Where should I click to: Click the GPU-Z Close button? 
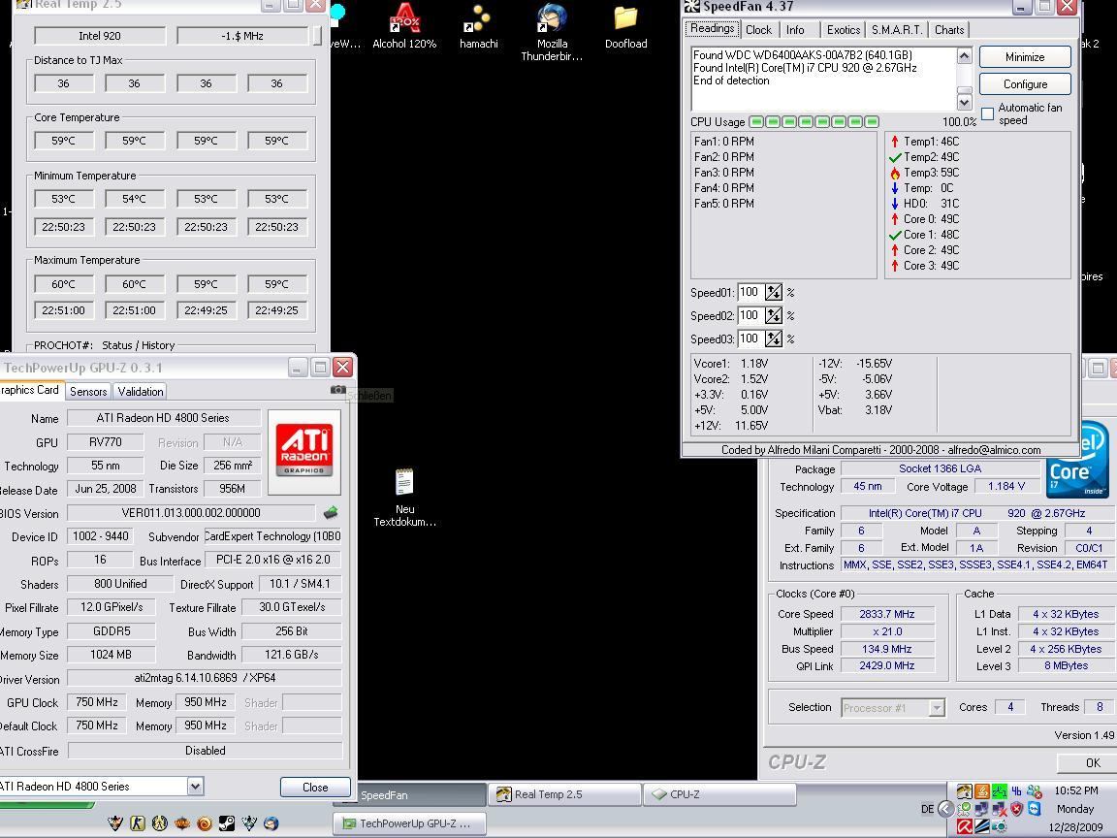tap(315, 787)
